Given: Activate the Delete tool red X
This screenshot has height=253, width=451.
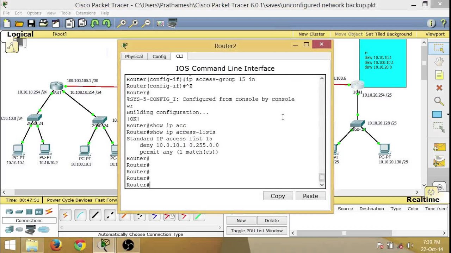Looking at the screenshot, I should click(x=439, y=88).
